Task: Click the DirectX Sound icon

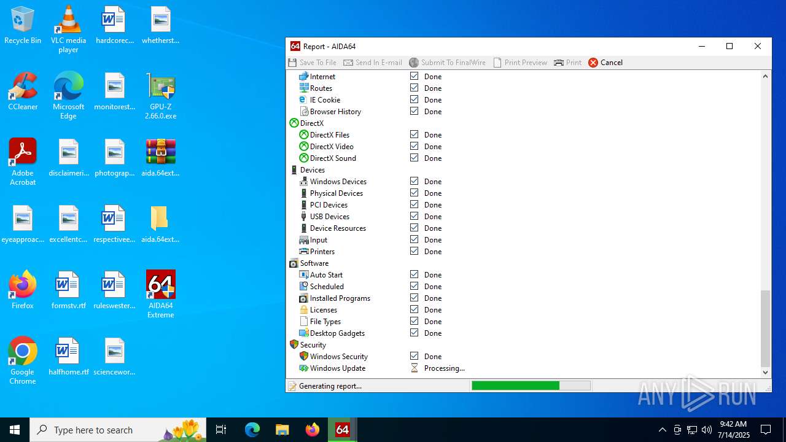Action: tap(303, 158)
